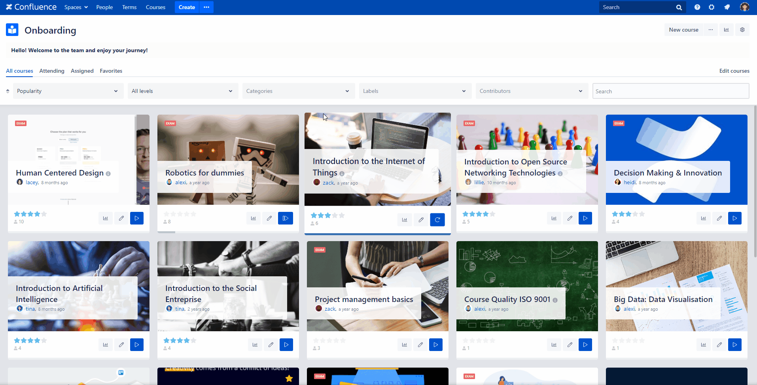Open the Confluence help question mark icon
757x385 pixels.
[x=697, y=7]
